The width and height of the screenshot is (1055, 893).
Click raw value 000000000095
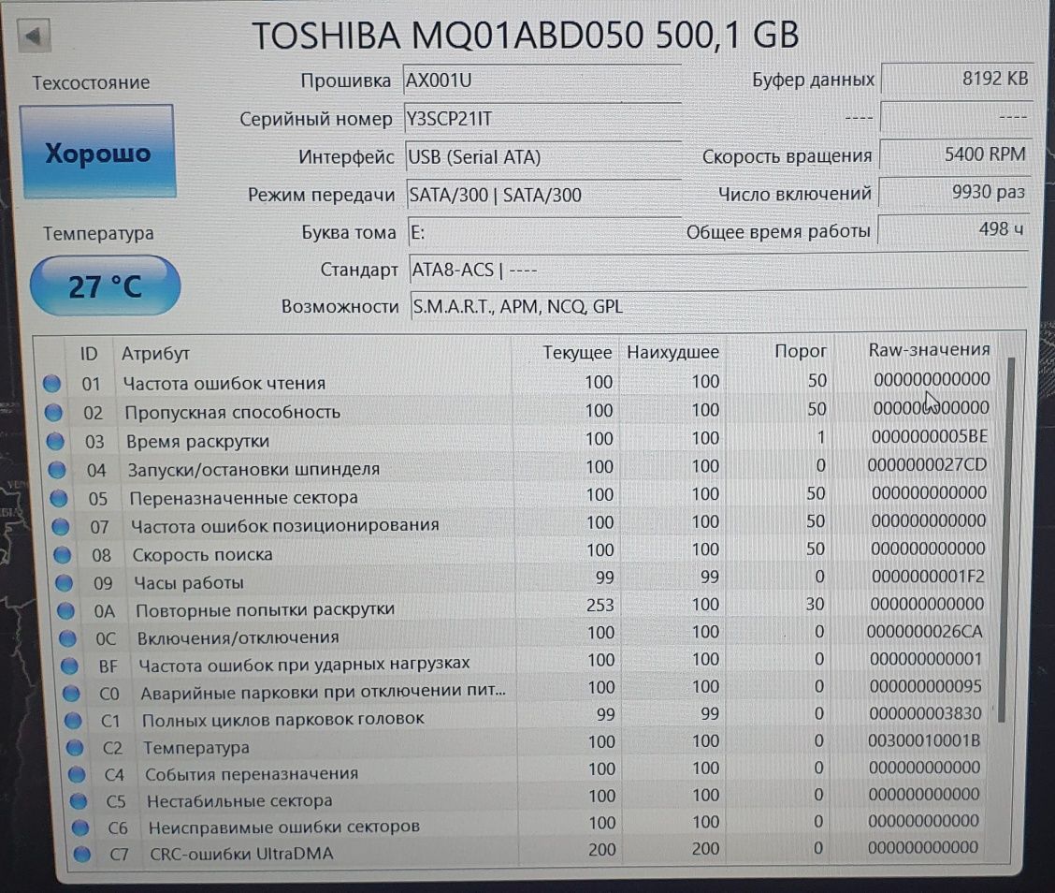(x=926, y=686)
